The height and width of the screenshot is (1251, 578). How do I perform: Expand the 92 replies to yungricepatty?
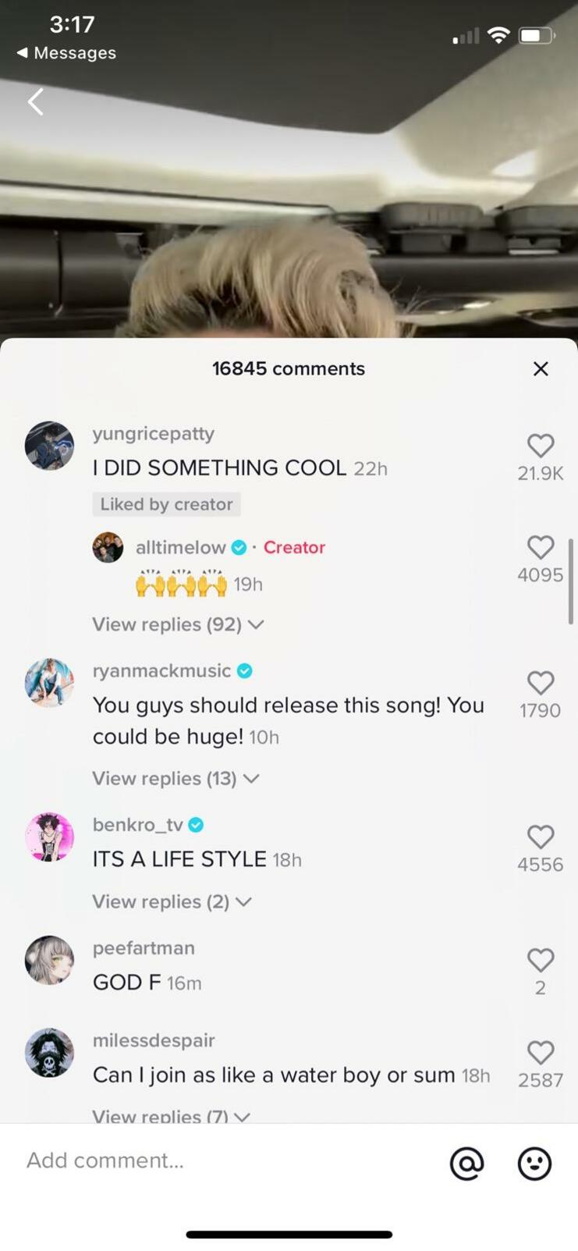pyautogui.click(x=178, y=624)
